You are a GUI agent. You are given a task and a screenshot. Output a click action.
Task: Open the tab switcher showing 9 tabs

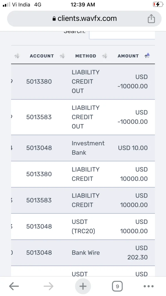(117, 286)
